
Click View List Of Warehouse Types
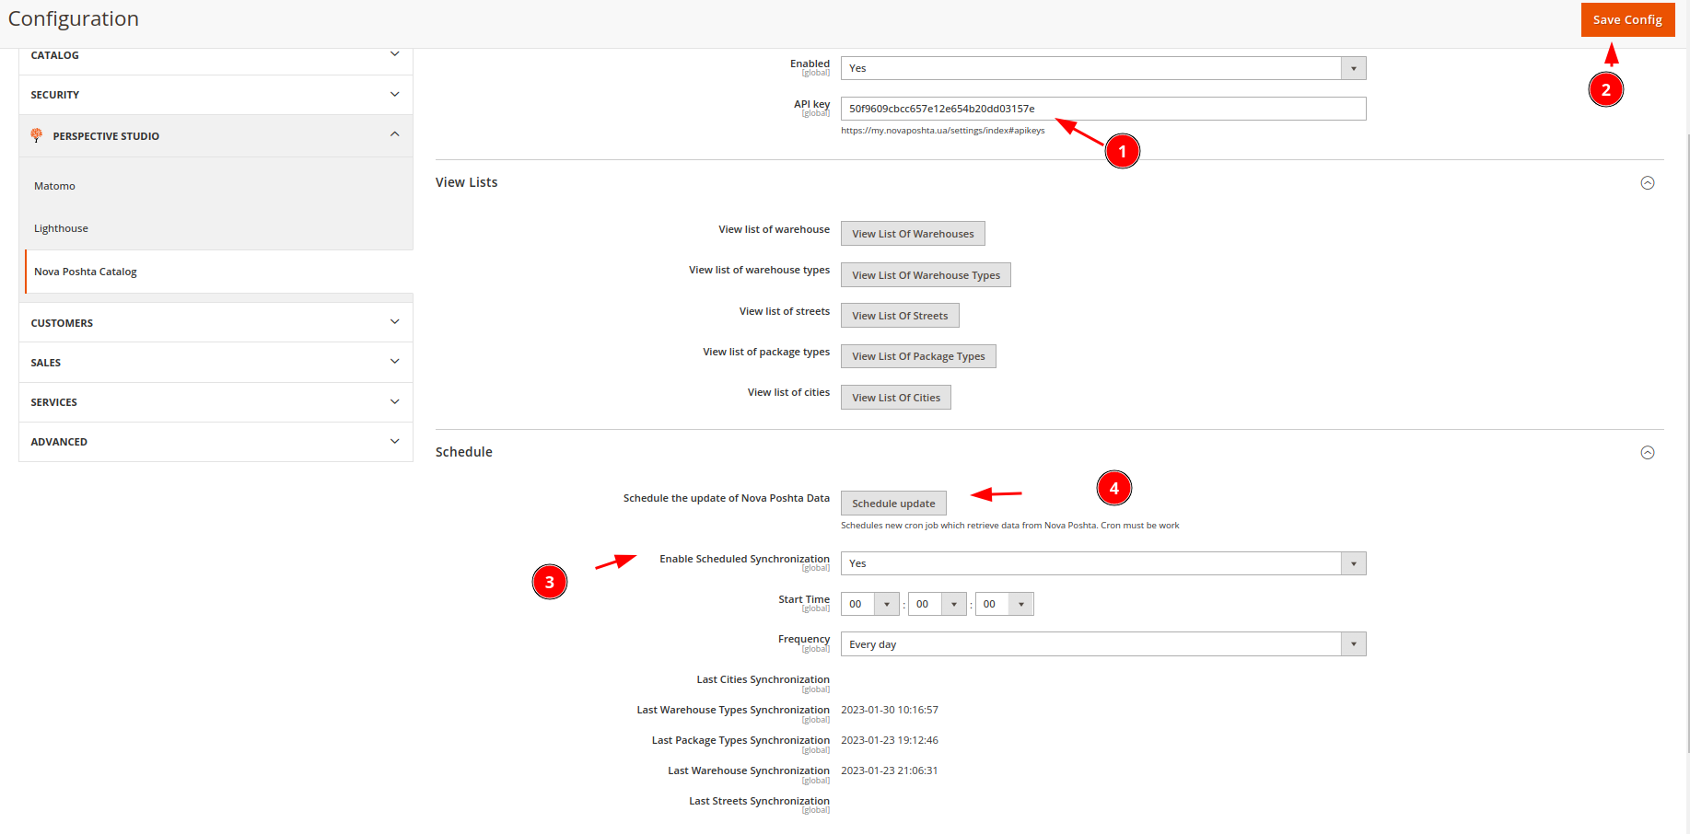(x=926, y=275)
